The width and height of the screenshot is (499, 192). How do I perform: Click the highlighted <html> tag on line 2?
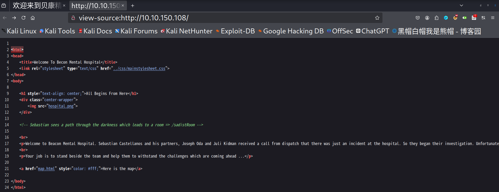17,50
